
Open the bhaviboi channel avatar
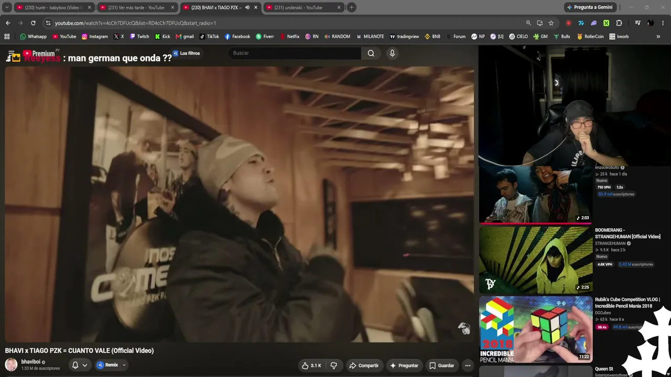coord(11,364)
